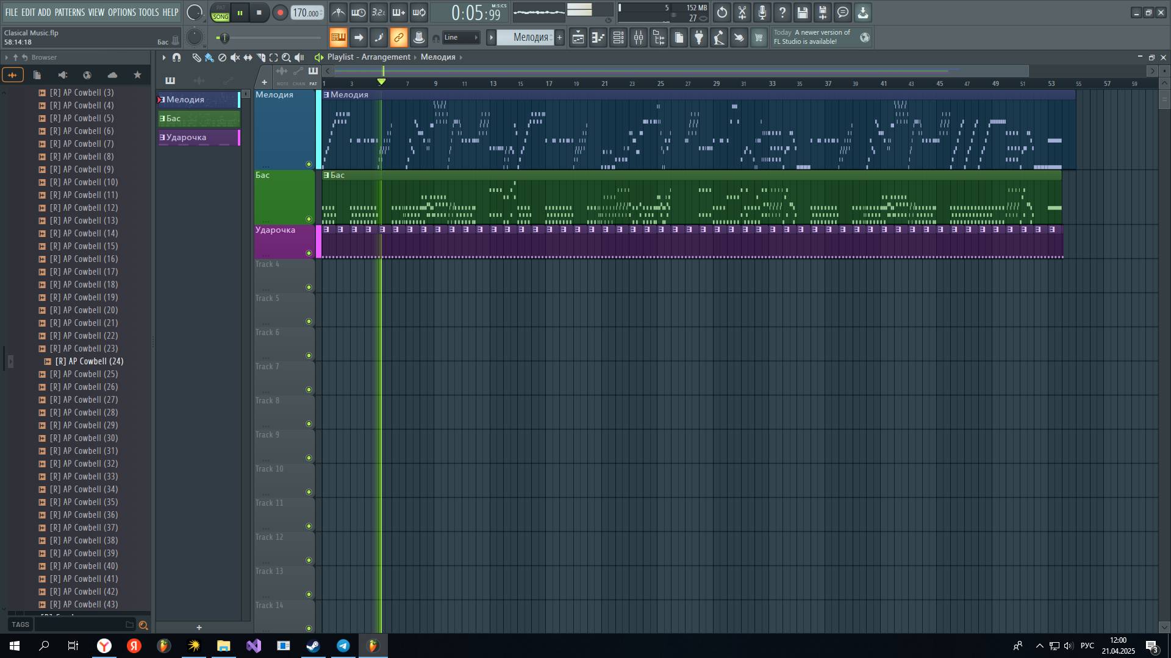Viewport: 1171px width, 658px height.
Task: Click the metronome icon in transport
Action: pos(338,12)
